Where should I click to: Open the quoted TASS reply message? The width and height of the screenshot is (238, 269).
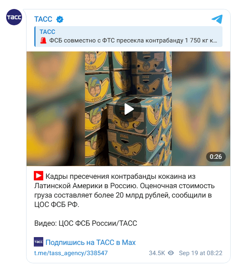128,37
